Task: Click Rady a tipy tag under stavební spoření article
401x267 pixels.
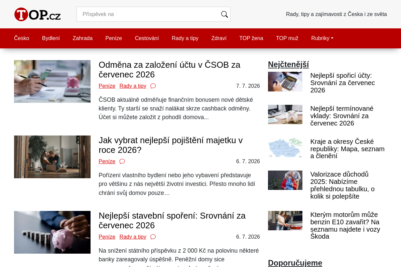Action: 133,237
